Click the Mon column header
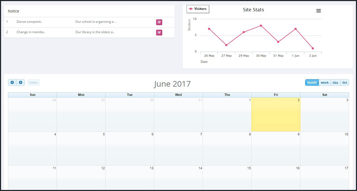Image resolution: width=357 pixels, height=191 pixels. (x=81, y=95)
